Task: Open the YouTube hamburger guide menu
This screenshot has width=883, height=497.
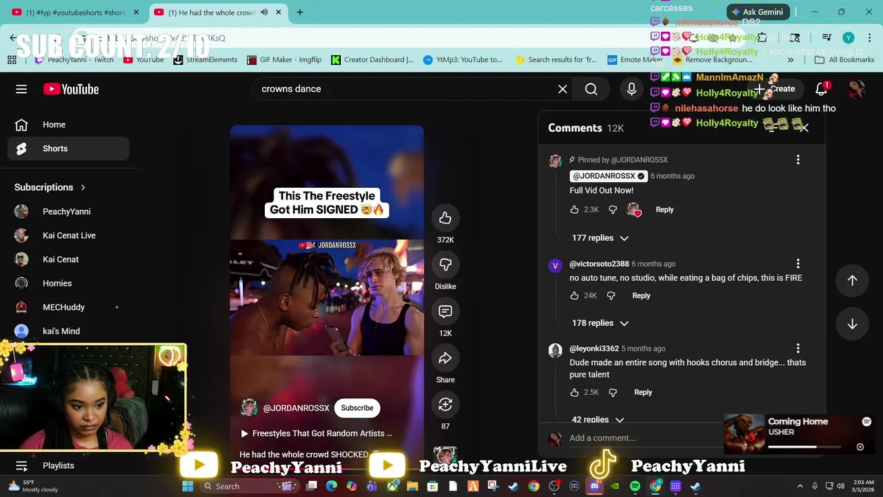Action: [x=21, y=89]
